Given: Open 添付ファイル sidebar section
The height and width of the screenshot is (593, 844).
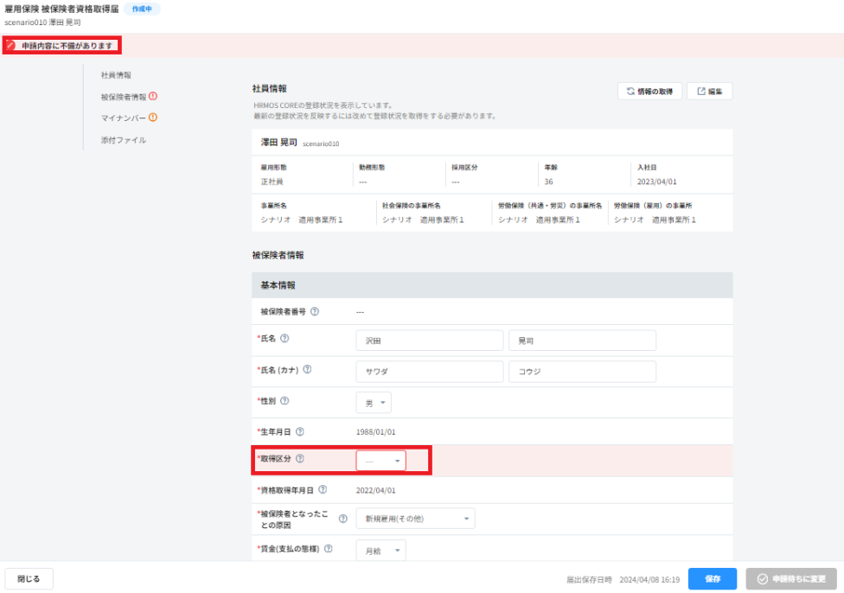Looking at the screenshot, I should click(x=123, y=140).
